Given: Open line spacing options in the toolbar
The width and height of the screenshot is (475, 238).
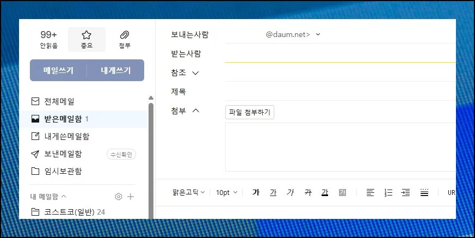Looking at the screenshot, I should (424, 192).
